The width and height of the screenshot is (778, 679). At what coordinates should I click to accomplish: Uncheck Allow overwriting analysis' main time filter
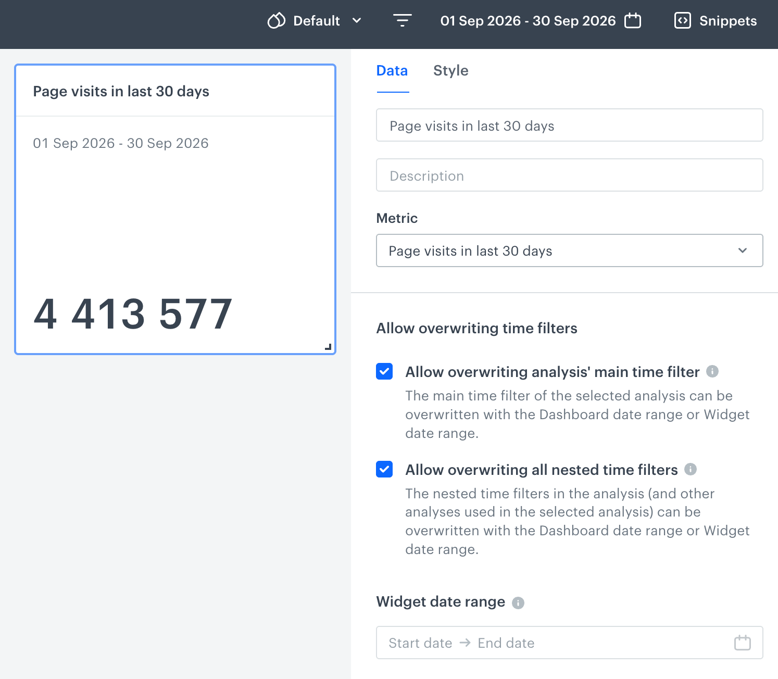(x=384, y=371)
